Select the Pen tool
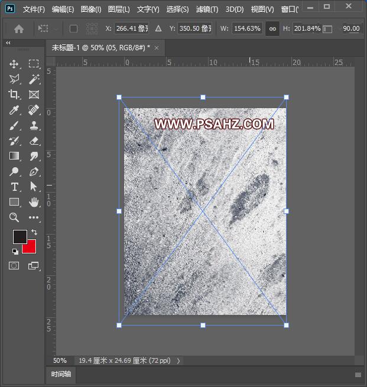The width and height of the screenshot is (367, 387). coord(34,171)
